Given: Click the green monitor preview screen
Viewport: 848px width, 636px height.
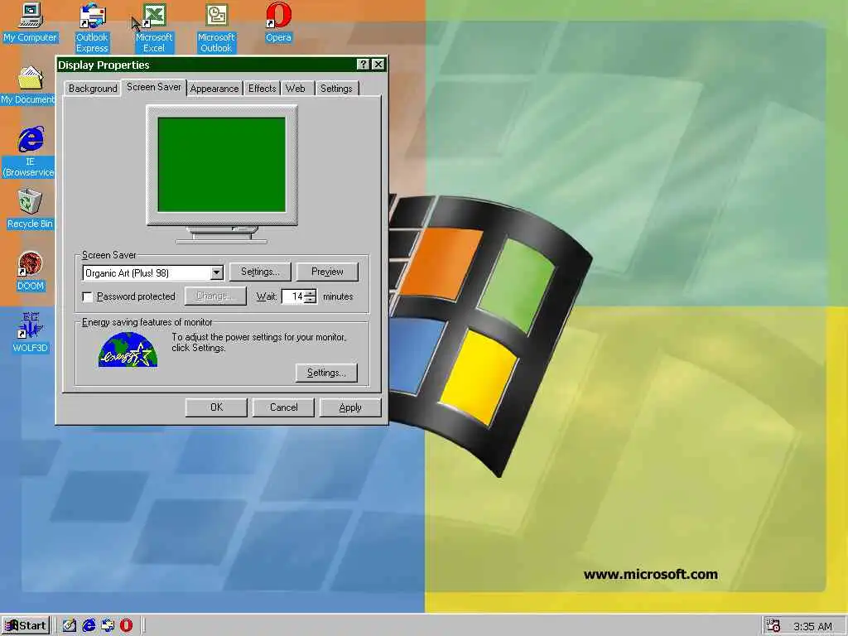Looking at the screenshot, I should click(221, 165).
